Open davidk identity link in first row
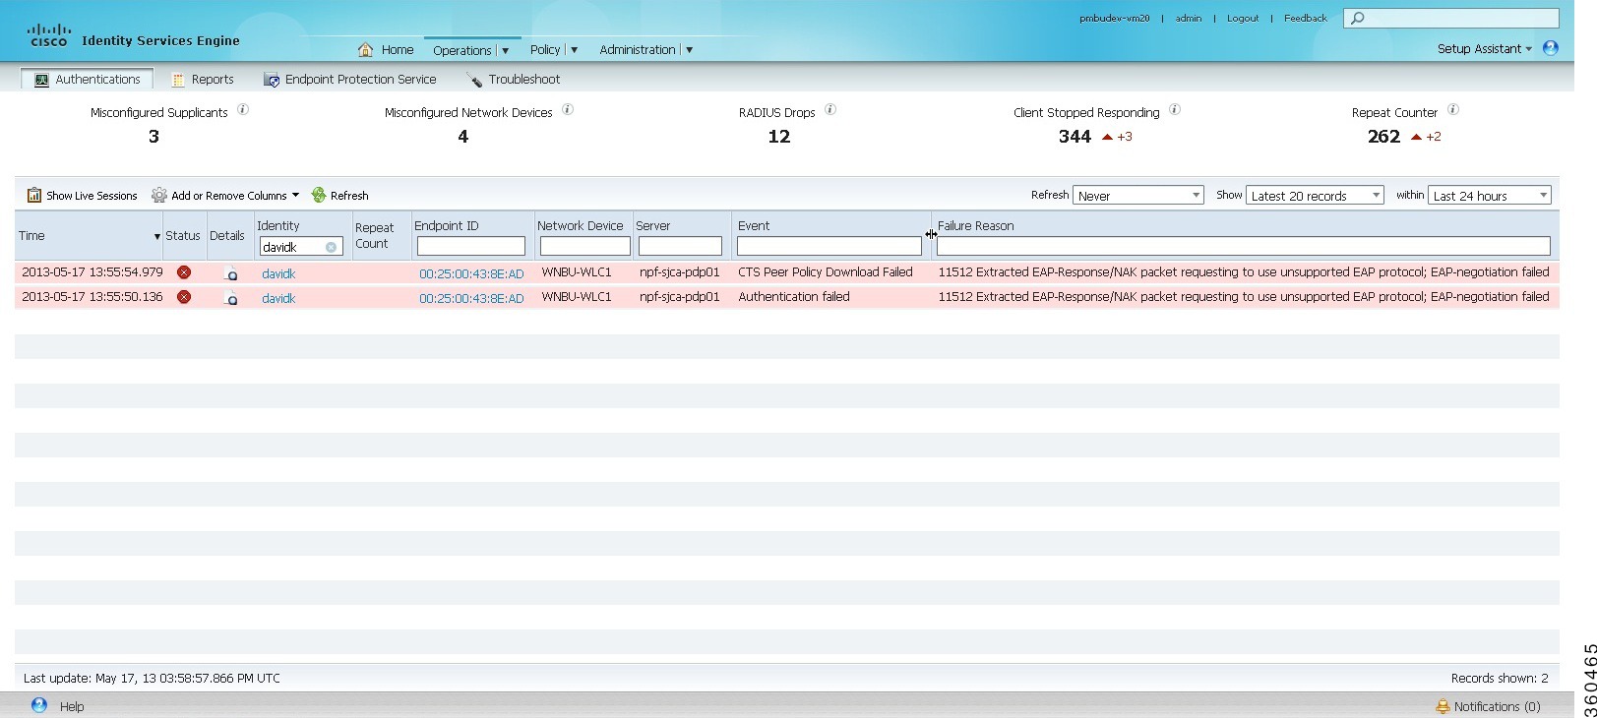1597x718 pixels. click(x=278, y=273)
